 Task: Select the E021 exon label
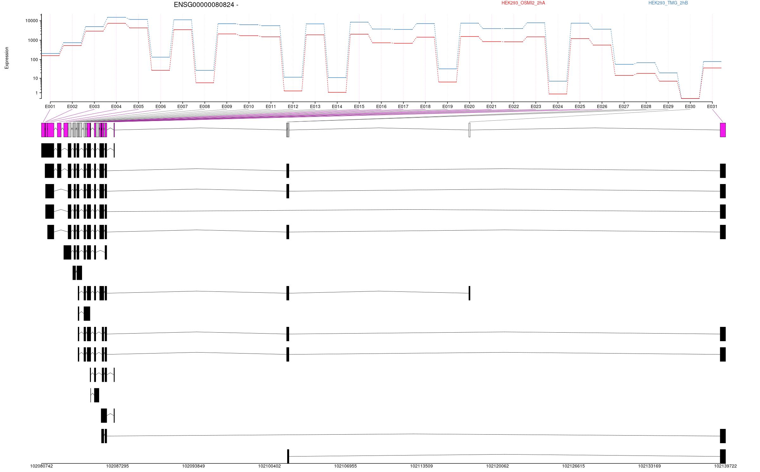(491, 107)
